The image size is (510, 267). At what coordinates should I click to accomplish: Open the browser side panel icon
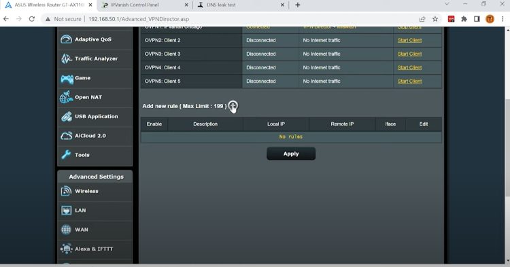tap(477, 19)
